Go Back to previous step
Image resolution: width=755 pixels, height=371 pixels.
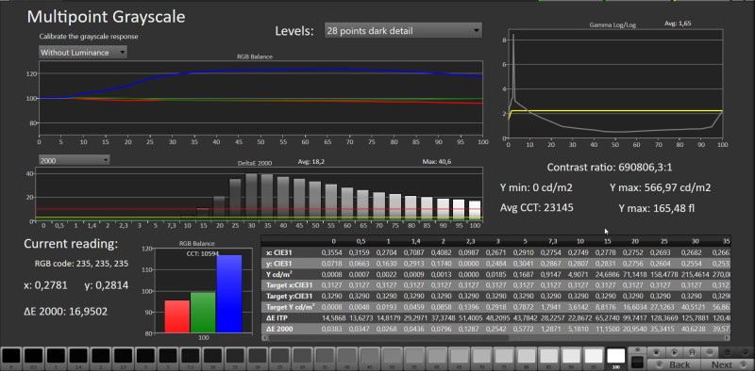[674, 364]
